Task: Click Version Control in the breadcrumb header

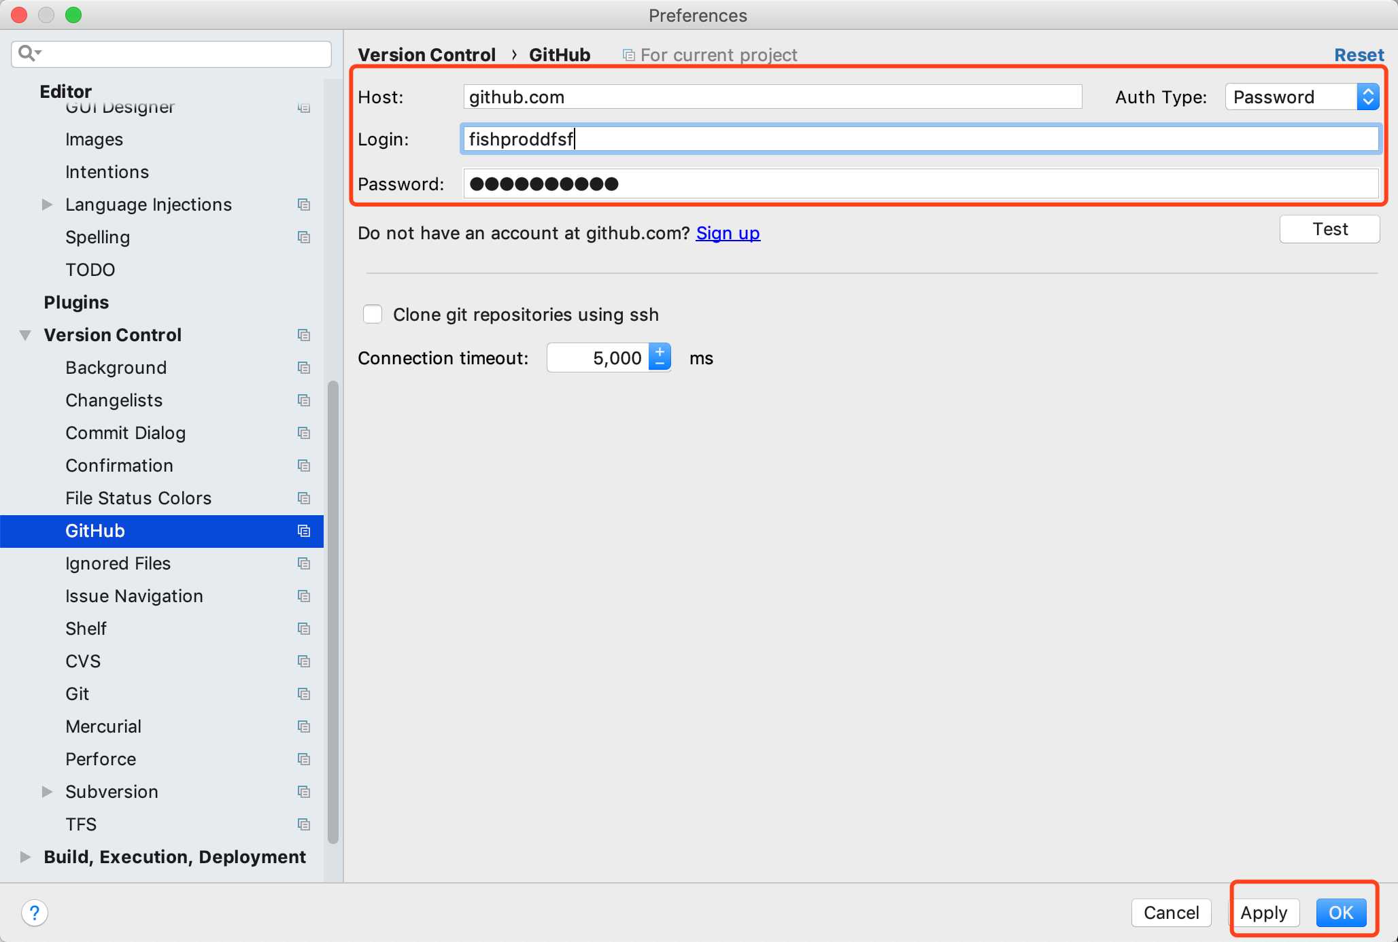Action: point(426,55)
